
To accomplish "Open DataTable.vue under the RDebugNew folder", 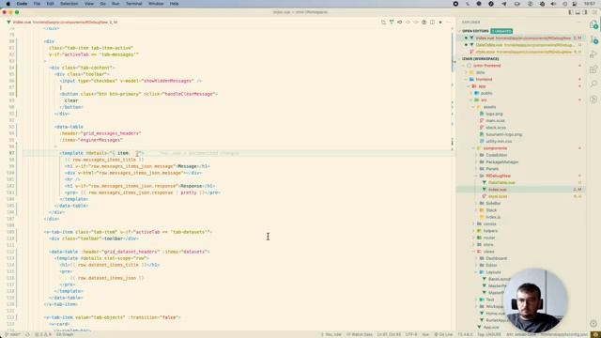I will [x=501, y=183].
